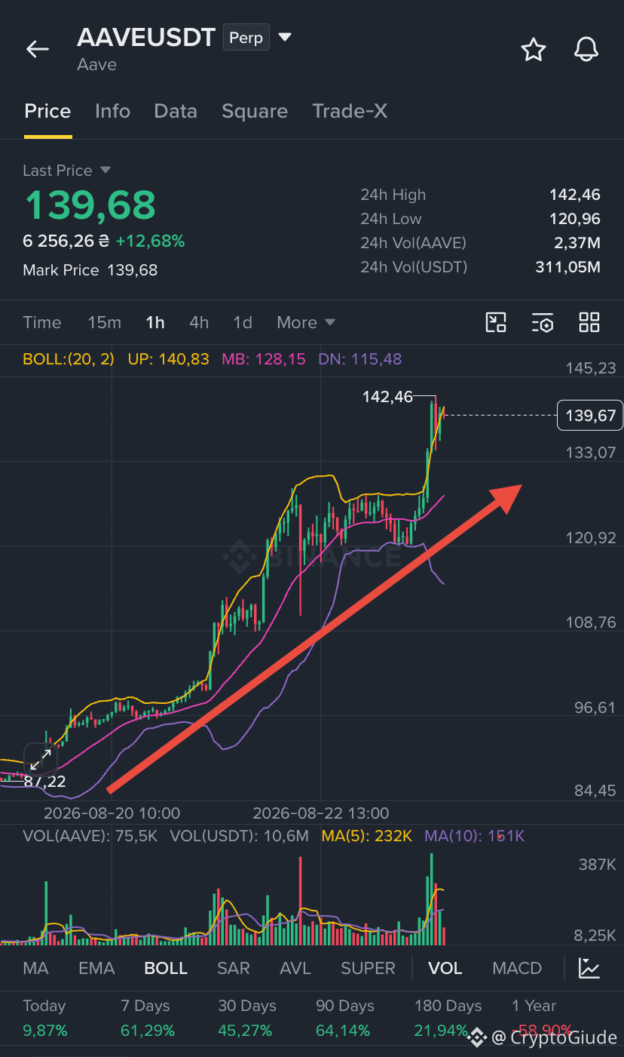Toggle the SAR indicator
Viewport: 624px width, 1057px height.
234,968
